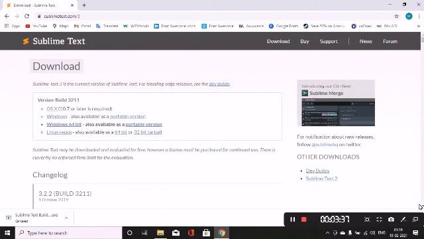This screenshot has height=239, width=424.
Task: Open the News nav menu item
Action: pos(366,41)
